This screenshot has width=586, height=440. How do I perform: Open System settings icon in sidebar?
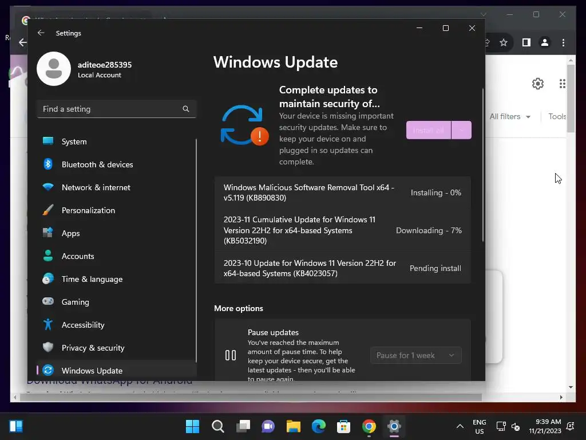48,141
